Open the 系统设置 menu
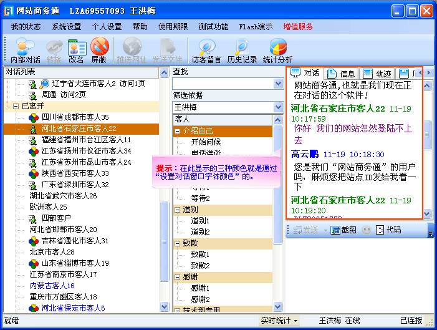This screenshot has width=437, height=330. pyautogui.click(x=66, y=27)
